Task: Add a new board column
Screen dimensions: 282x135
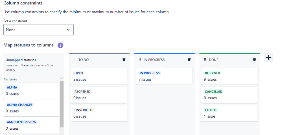Action: pyautogui.click(x=268, y=57)
